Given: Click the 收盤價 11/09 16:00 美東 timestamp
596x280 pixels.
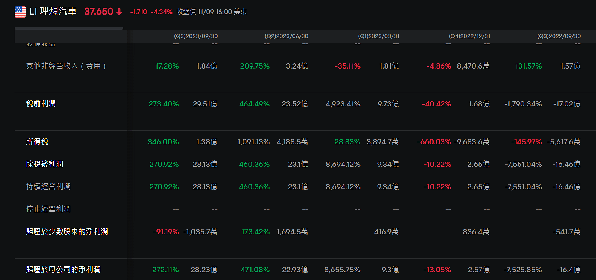Looking at the screenshot, I should pos(212,12).
